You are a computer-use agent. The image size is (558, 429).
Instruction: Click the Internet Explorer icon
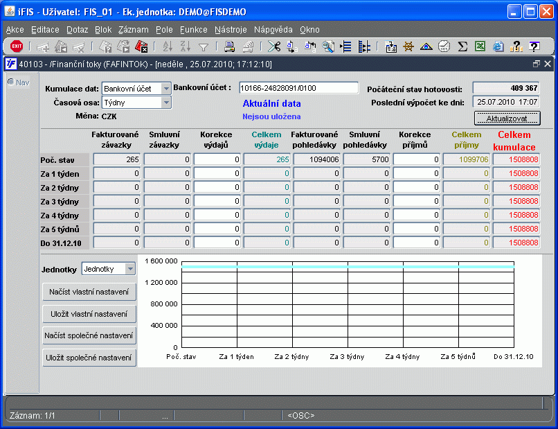(498, 46)
